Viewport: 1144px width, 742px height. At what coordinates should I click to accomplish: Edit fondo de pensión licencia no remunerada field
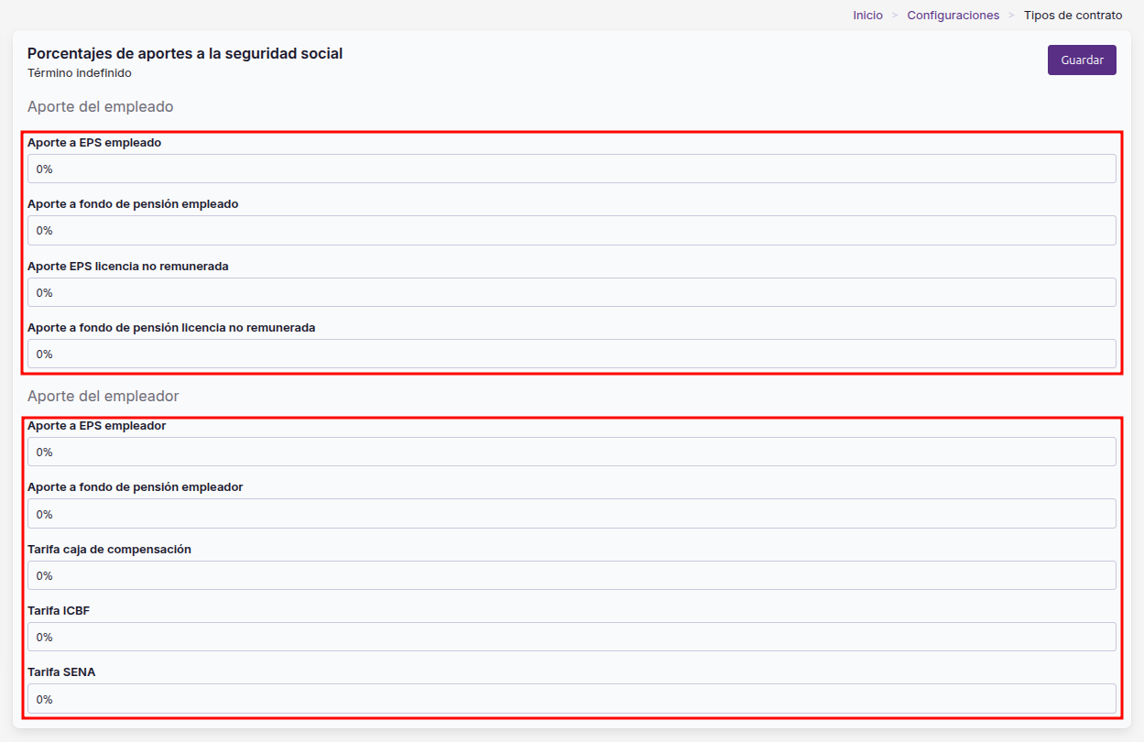point(572,354)
